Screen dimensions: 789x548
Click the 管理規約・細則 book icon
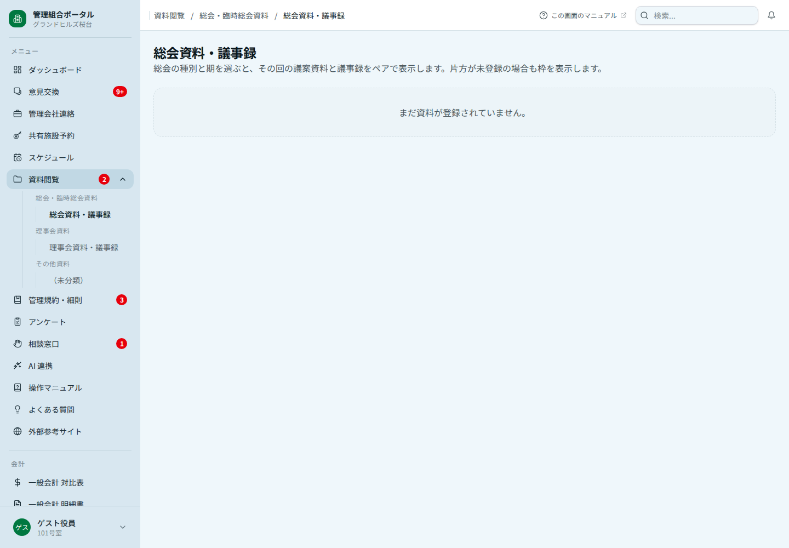(18, 300)
